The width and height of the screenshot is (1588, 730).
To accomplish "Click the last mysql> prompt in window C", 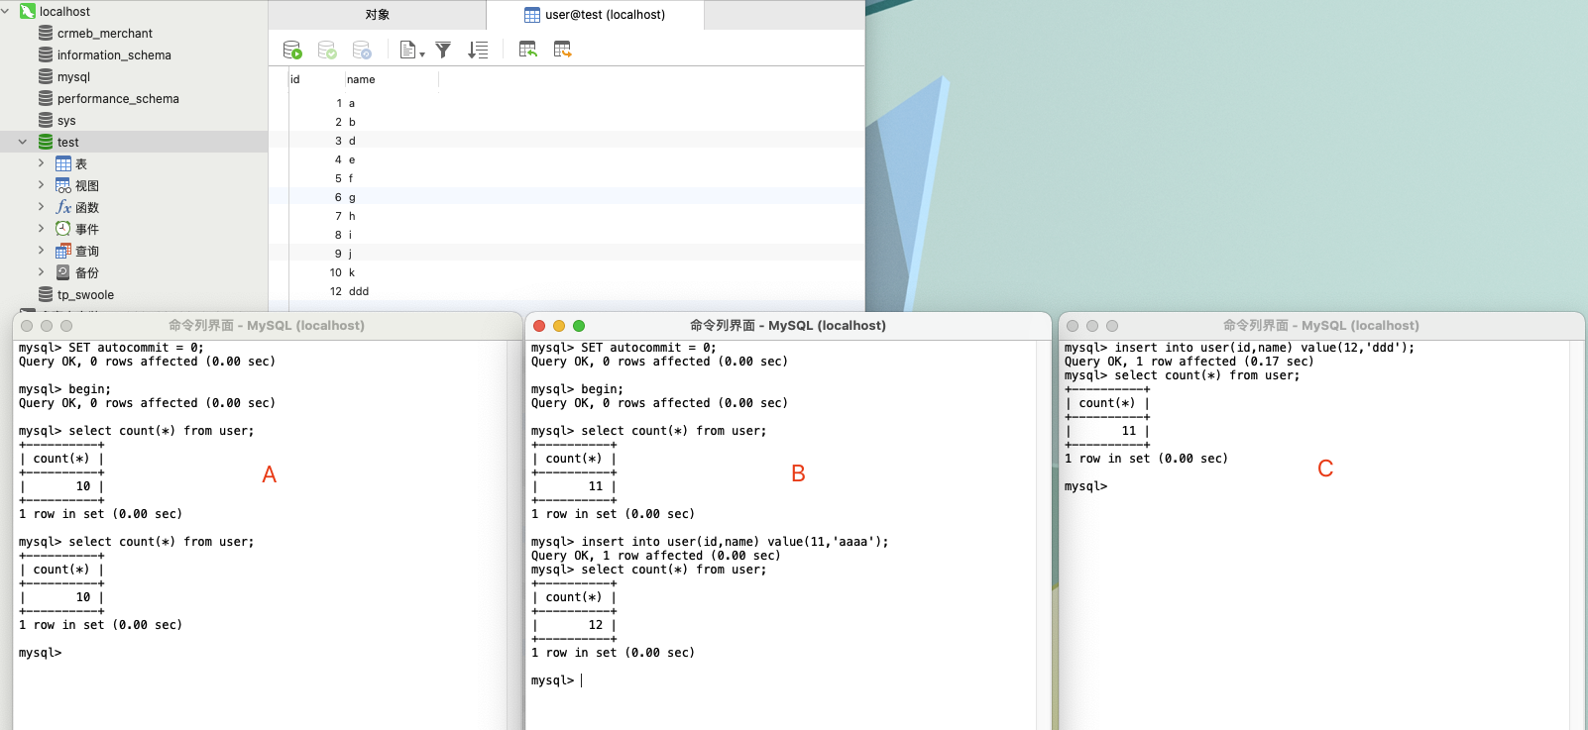I will 1085,486.
